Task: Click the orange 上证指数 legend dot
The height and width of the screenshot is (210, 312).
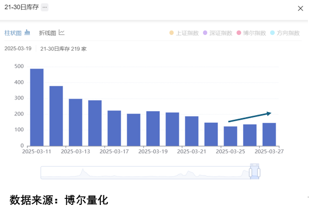Action: click(x=172, y=33)
